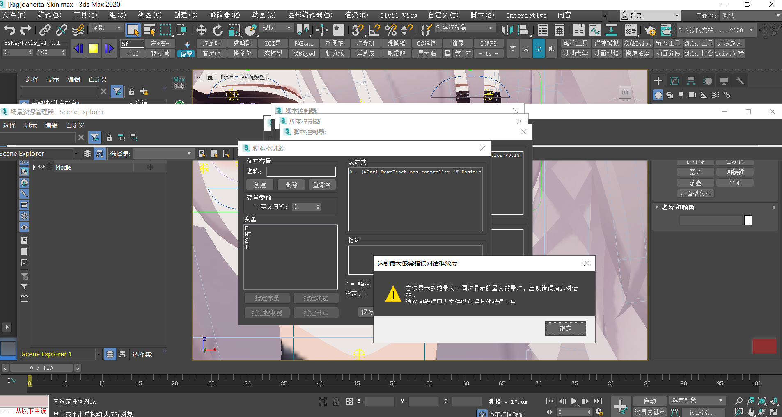Viewport: 782px width, 417px height.
Task: Click the Cameras category icon
Action: tap(692, 95)
